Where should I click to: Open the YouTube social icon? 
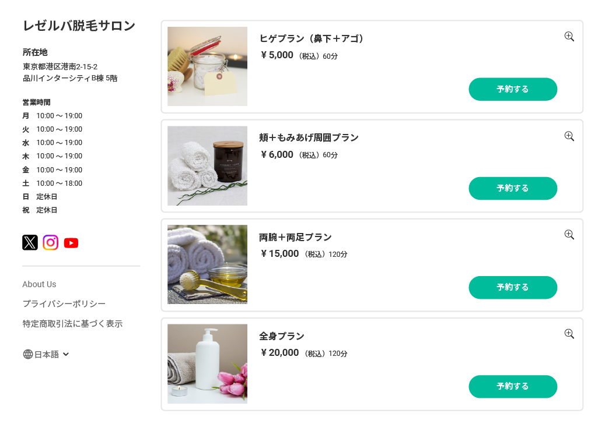click(x=71, y=243)
